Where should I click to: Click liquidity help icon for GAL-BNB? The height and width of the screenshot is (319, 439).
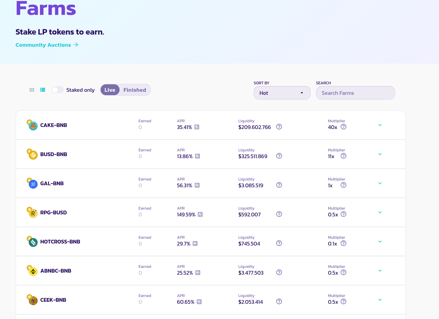279,185
